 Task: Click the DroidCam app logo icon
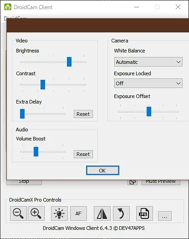pos(8,7)
